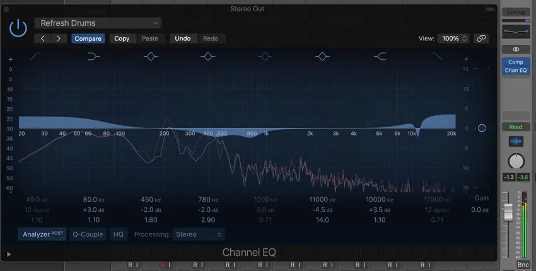Click the Redo button
The height and width of the screenshot is (271, 536).
click(x=210, y=38)
